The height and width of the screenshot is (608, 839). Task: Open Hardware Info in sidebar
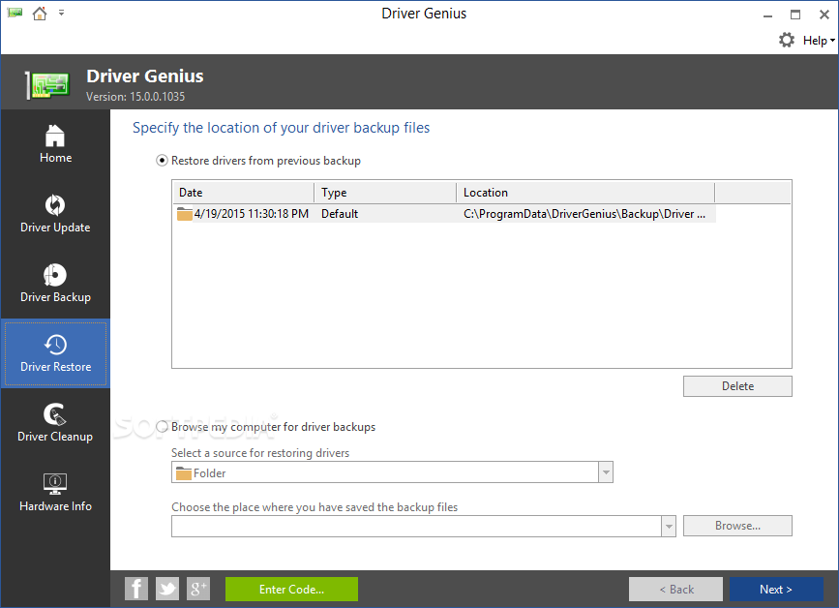click(x=55, y=493)
